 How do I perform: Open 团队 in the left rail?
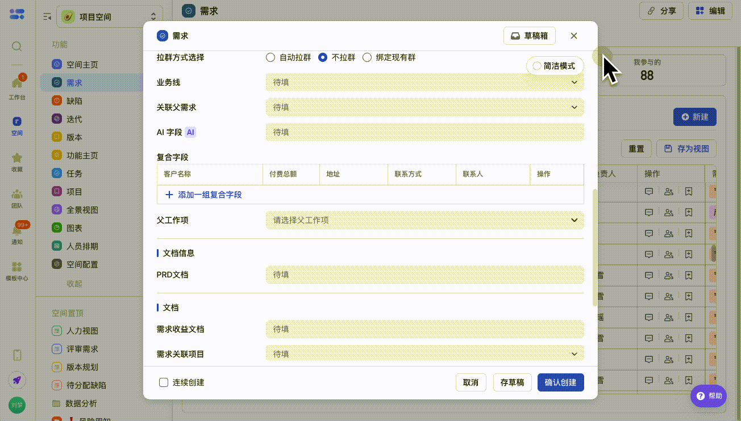coord(17,198)
